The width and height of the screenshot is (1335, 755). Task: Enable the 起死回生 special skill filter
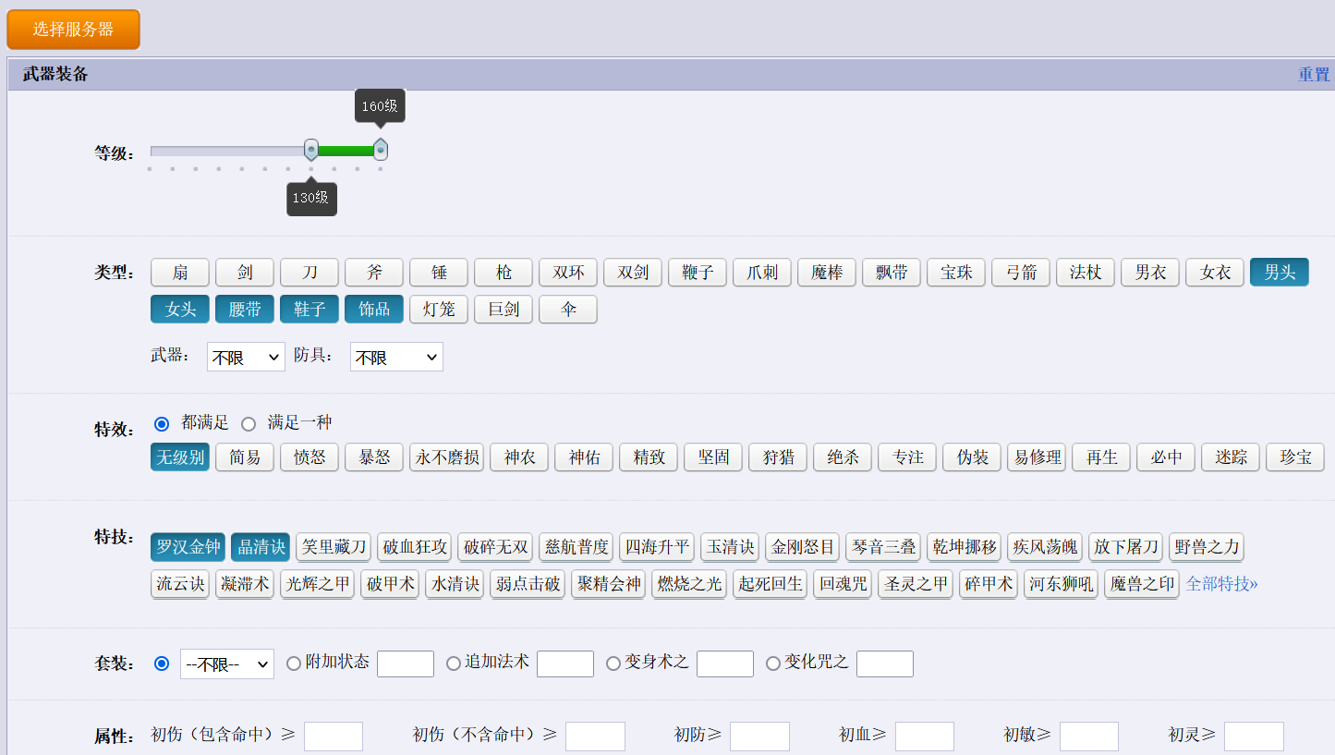[x=769, y=583]
